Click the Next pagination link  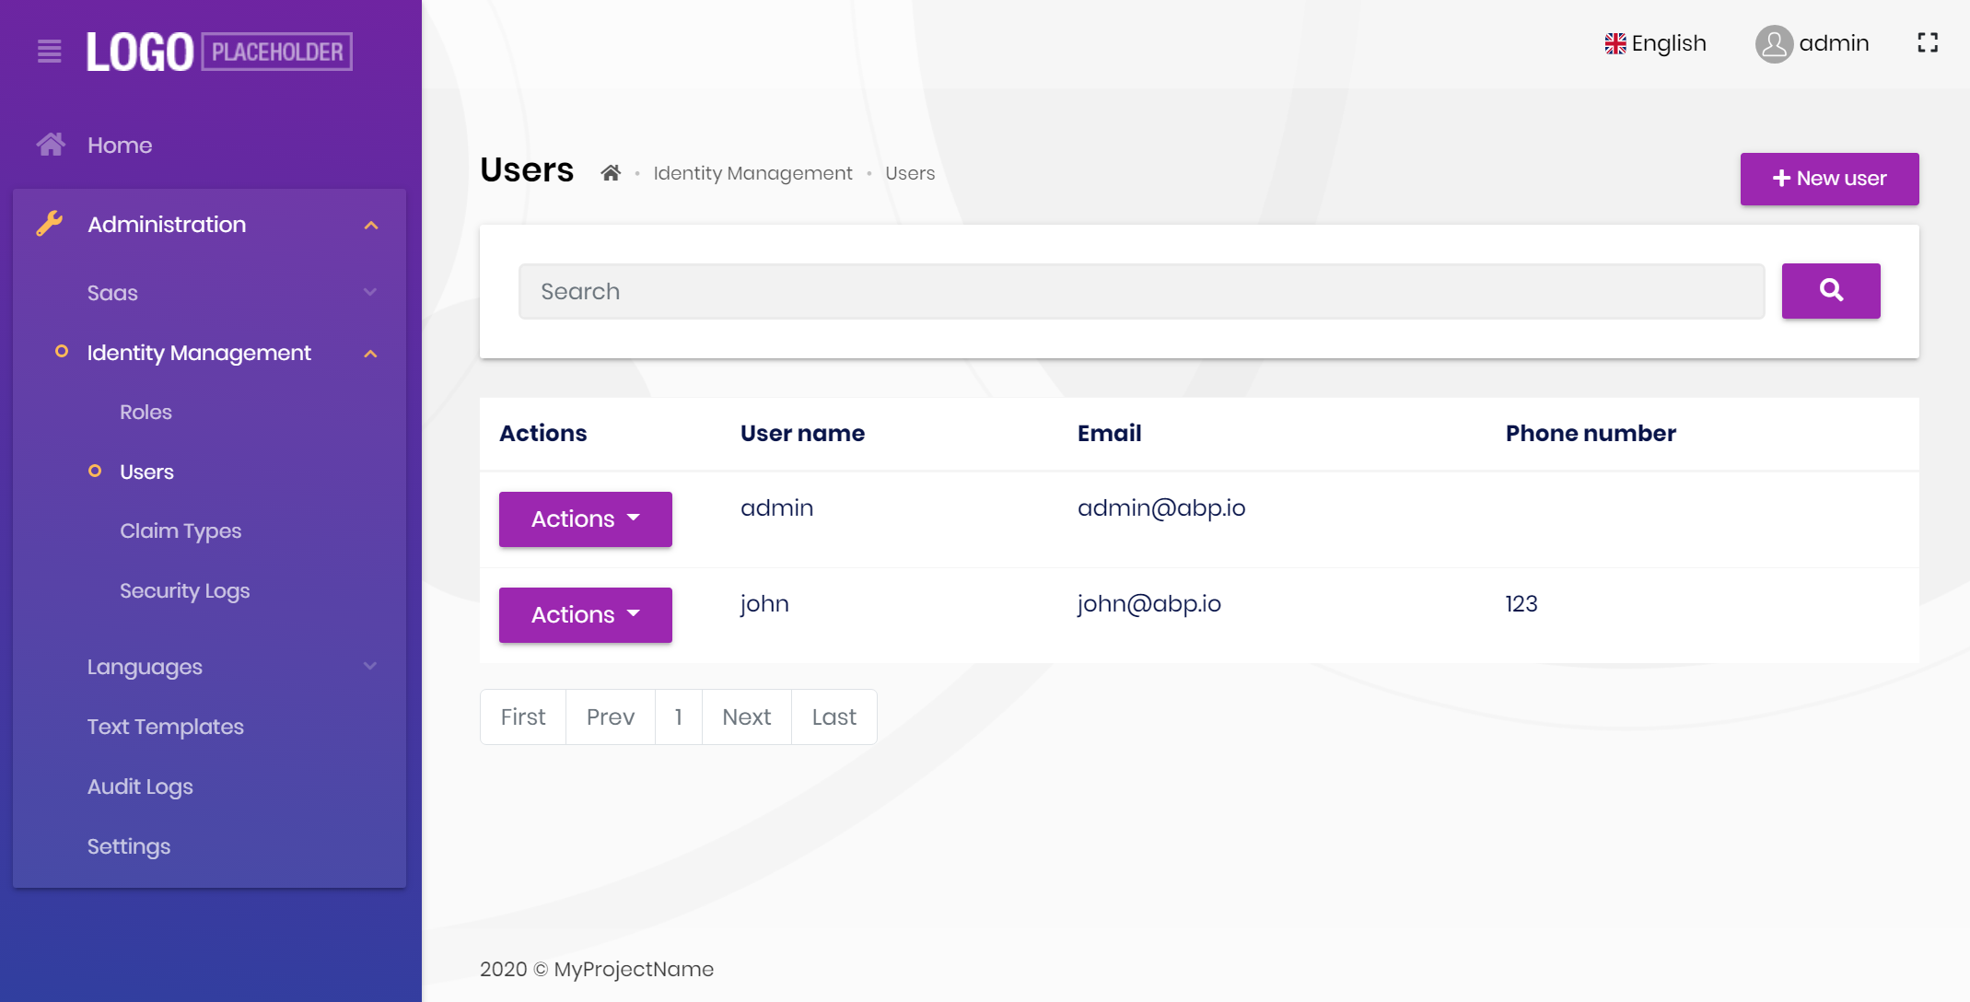pyautogui.click(x=746, y=717)
